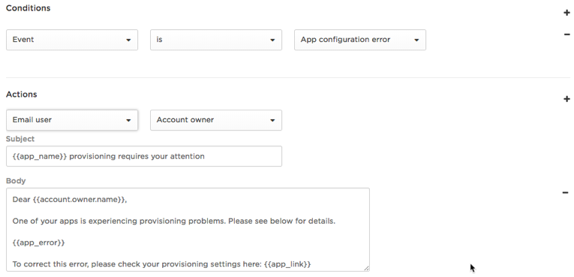This screenshot has height=277, width=574.
Task: Grab the Body textarea resize handle
Action: pyautogui.click(x=366, y=268)
